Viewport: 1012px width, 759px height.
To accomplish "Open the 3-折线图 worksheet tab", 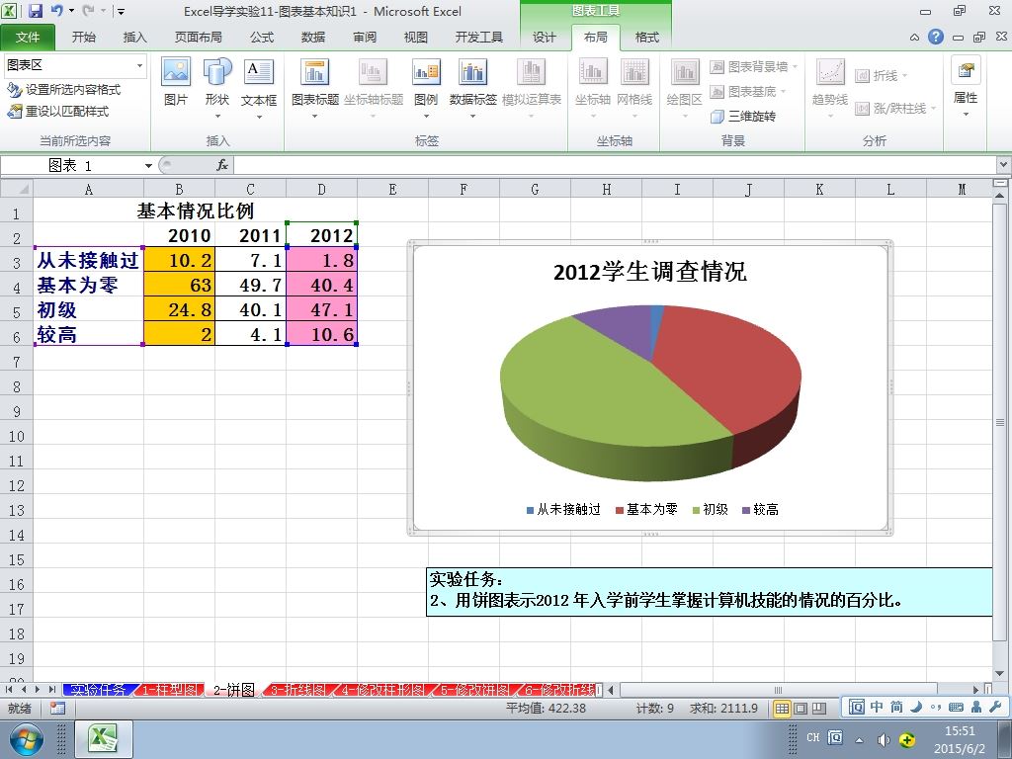I will tap(297, 689).
